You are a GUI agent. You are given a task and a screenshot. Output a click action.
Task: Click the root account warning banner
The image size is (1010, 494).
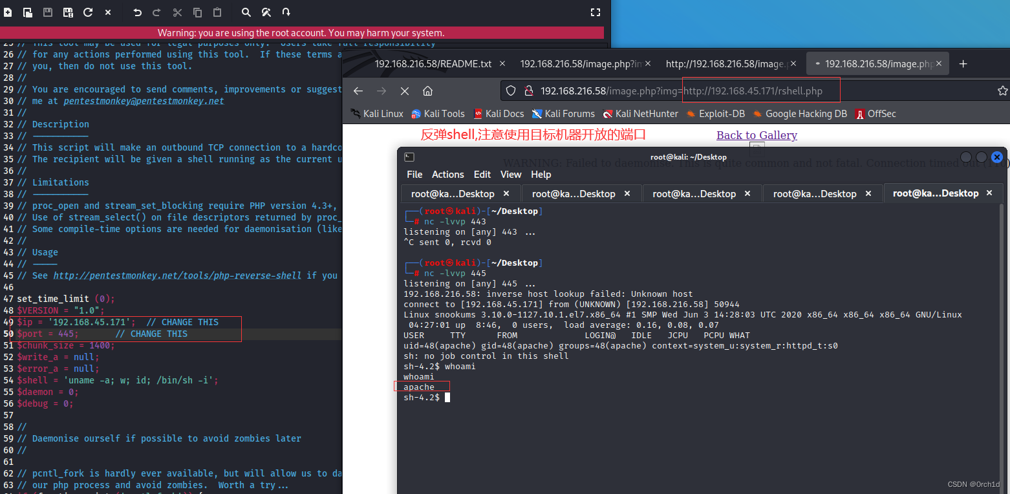[x=302, y=33]
